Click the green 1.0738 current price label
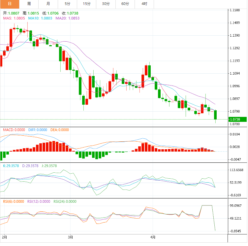Viewport: 248px width, 246px height. tap(238, 119)
